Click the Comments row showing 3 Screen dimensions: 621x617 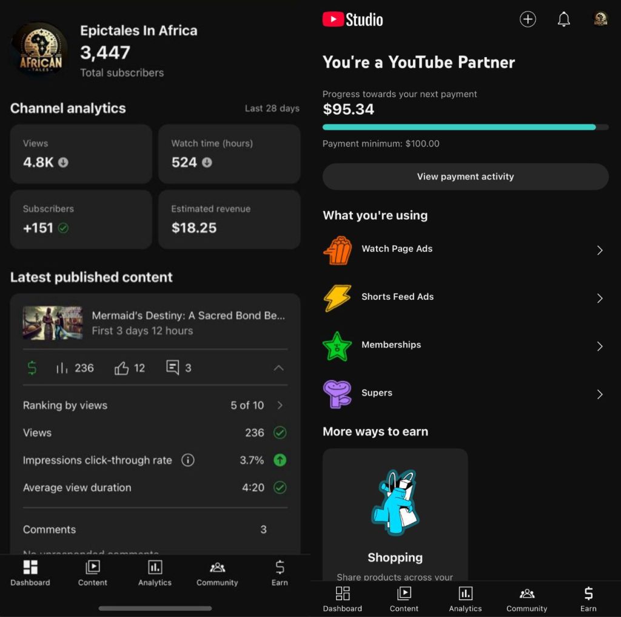(155, 530)
